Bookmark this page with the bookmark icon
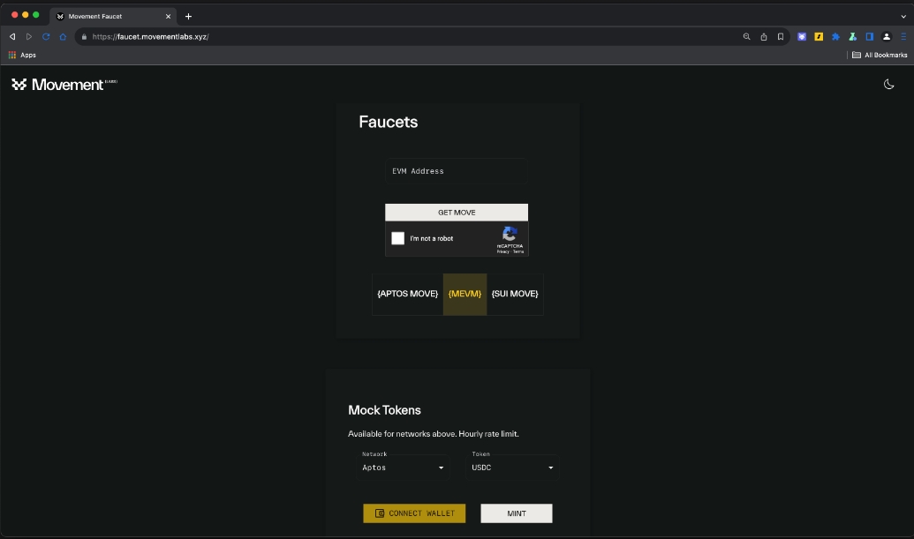Viewport: 914px width, 539px height. (x=781, y=37)
